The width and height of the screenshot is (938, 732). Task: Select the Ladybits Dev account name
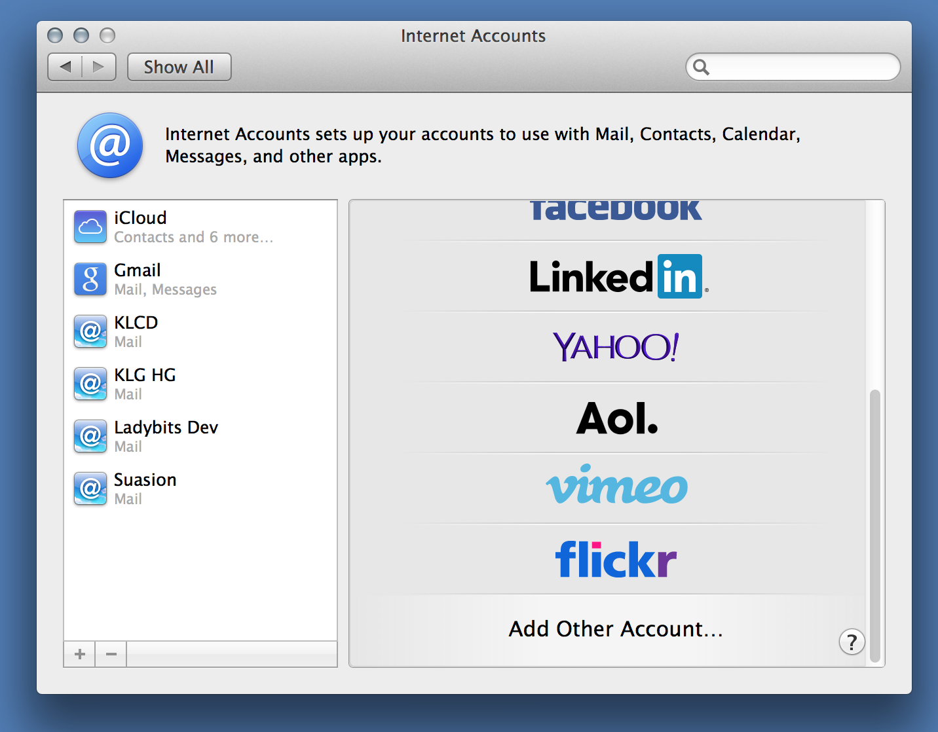[x=166, y=427]
